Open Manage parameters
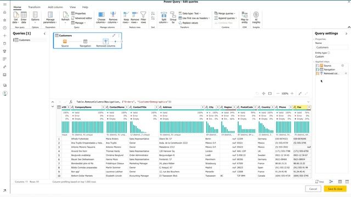This screenshot has width=351, height=197. click(x=50, y=18)
